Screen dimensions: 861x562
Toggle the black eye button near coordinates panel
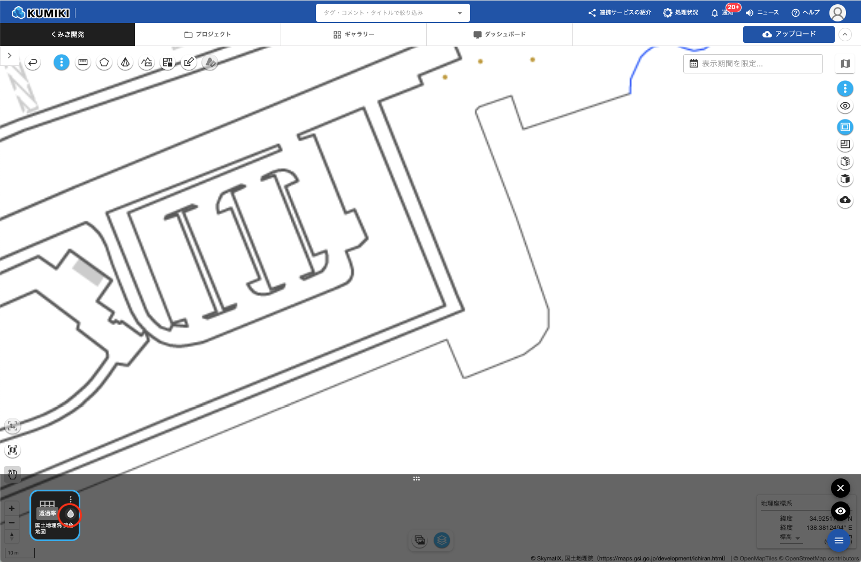(840, 511)
